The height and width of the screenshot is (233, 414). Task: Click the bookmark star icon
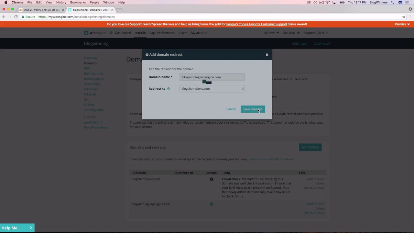tap(404, 17)
